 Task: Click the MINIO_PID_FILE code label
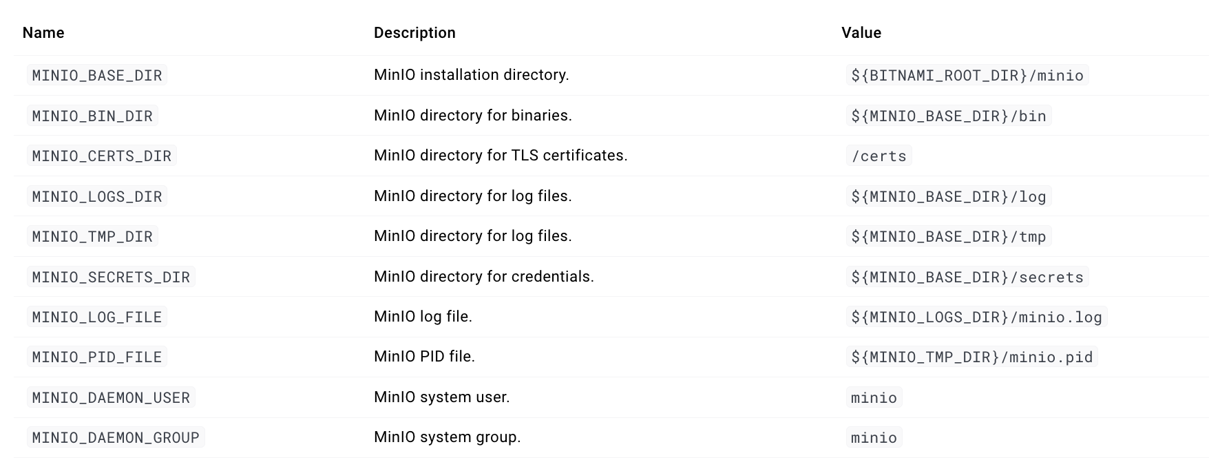97,357
